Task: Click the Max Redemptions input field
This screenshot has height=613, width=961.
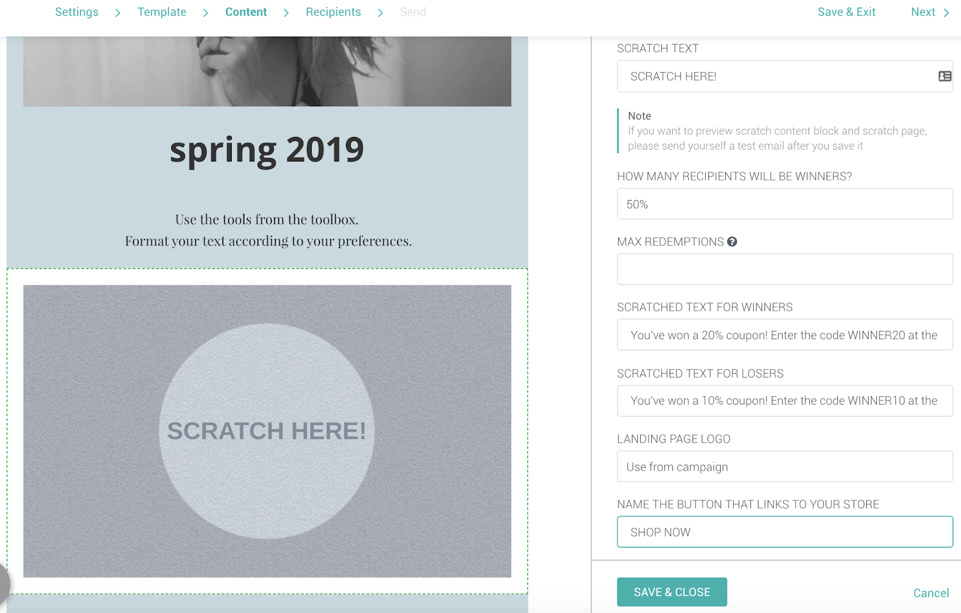Action: coord(785,269)
